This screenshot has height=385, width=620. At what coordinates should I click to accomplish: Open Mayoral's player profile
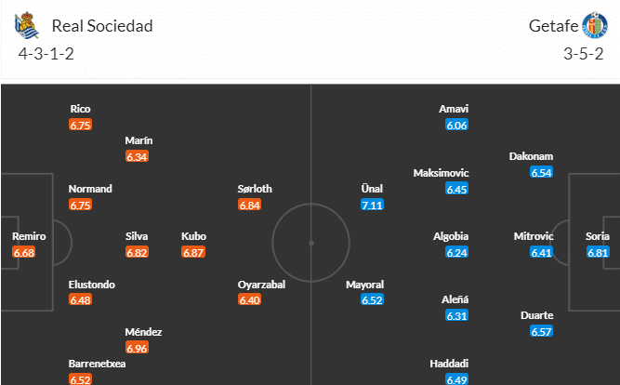point(364,285)
